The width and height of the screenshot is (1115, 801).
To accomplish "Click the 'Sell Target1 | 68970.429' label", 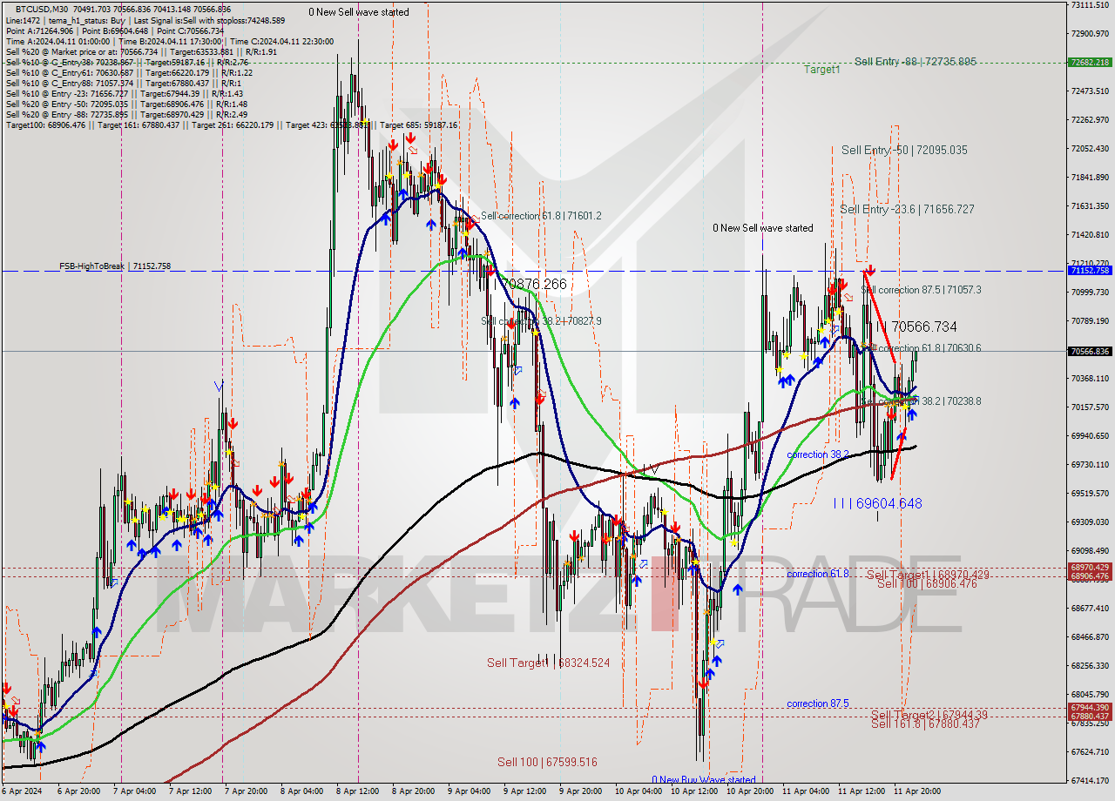I will [x=928, y=575].
